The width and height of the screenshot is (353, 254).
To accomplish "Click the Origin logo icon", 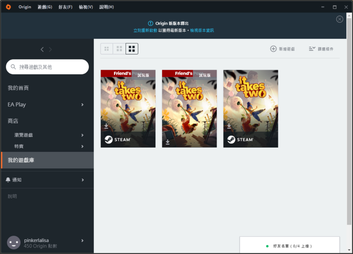I will 8,7.
